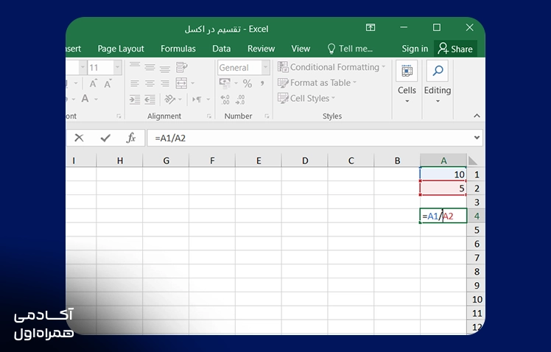The image size is (551, 352).
Task: Apply Percent Style with the % icon
Action: [248, 84]
